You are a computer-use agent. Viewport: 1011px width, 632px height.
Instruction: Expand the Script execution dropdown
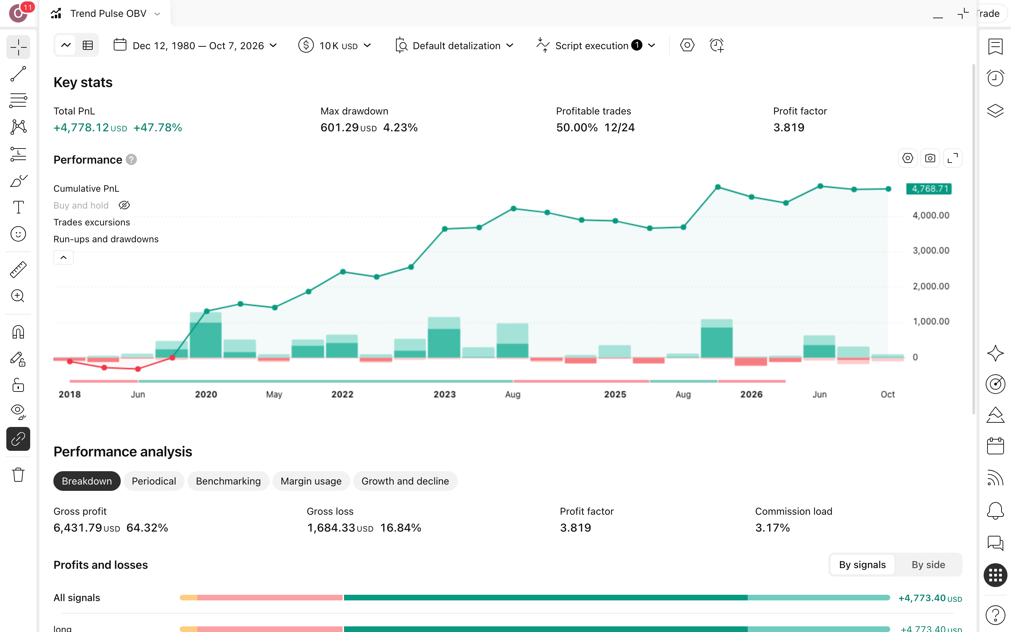(596, 45)
